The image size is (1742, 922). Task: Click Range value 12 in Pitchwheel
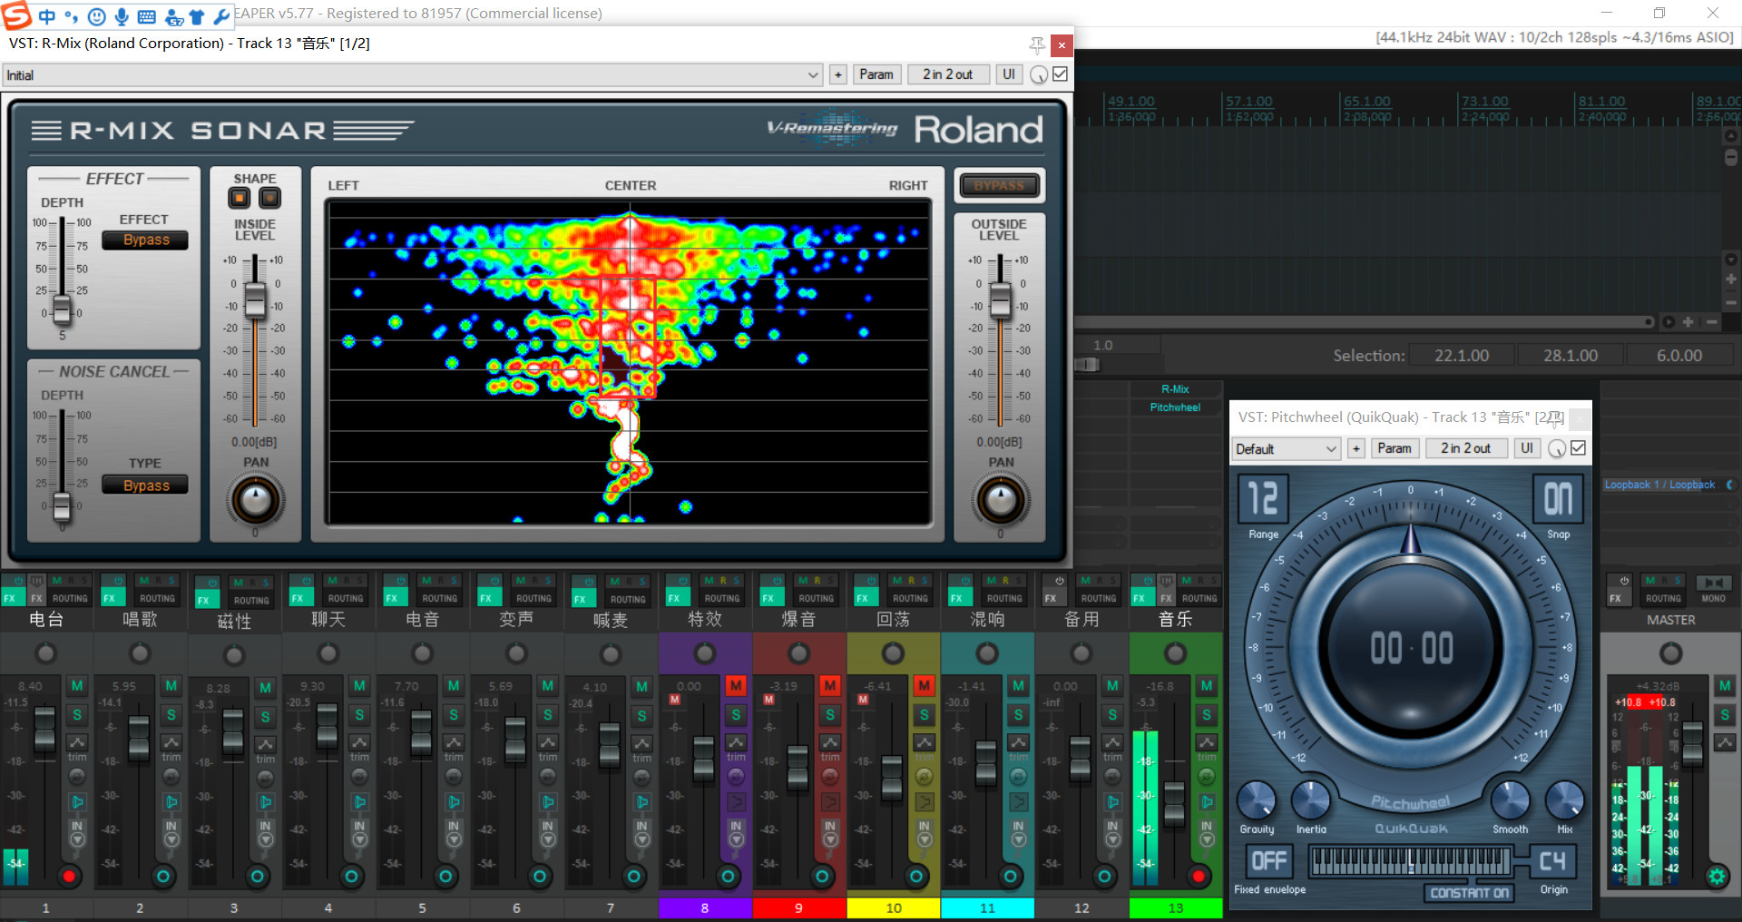coord(1263,499)
